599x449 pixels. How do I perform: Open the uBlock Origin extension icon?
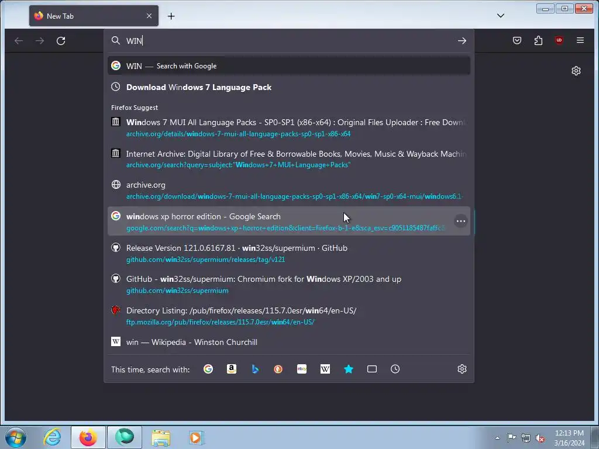559,40
